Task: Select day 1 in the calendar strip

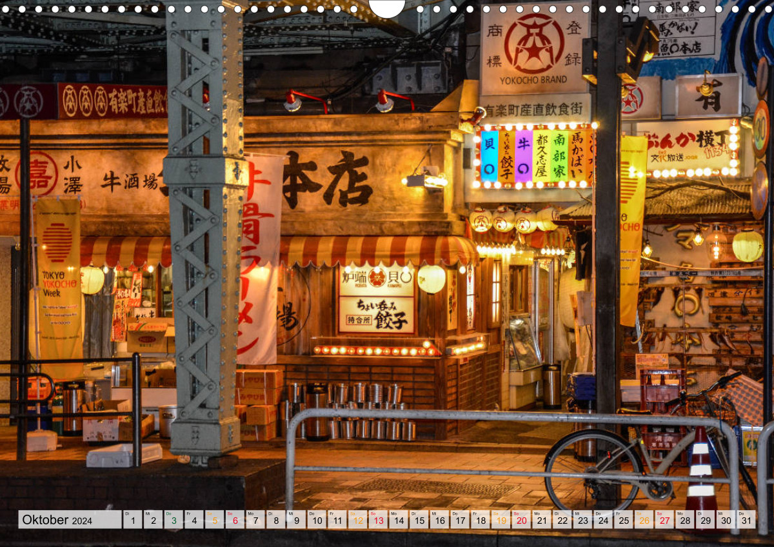Action: 132,520
